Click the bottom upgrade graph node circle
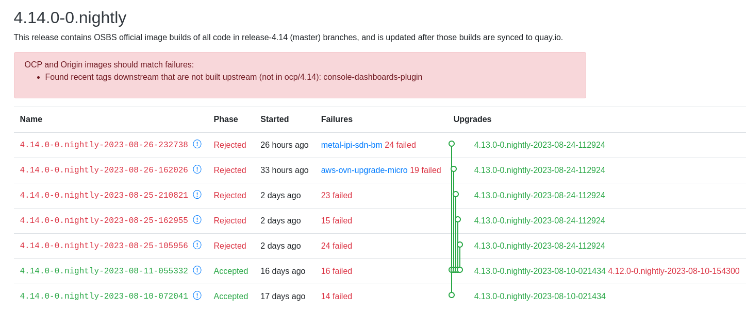 pyautogui.click(x=452, y=295)
